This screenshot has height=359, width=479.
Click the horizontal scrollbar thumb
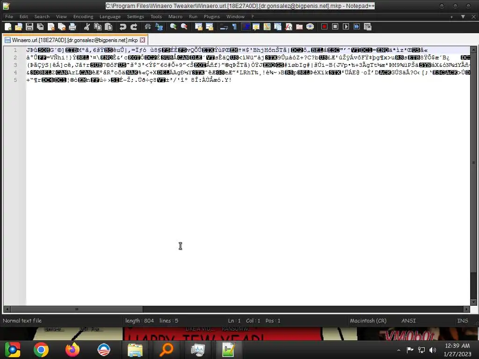point(77,309)
